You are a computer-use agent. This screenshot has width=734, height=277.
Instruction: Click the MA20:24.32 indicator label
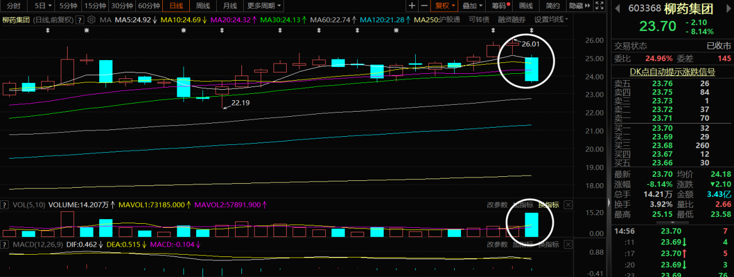click(x=231, y=19)
